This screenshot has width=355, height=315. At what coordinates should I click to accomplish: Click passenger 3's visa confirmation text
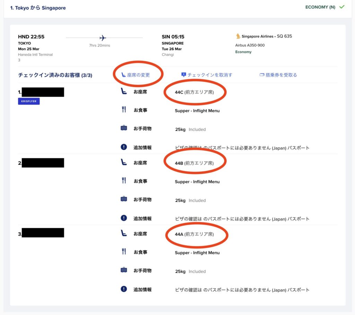[x=242, y=290]
